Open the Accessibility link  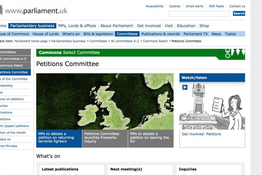coord(155,6)
